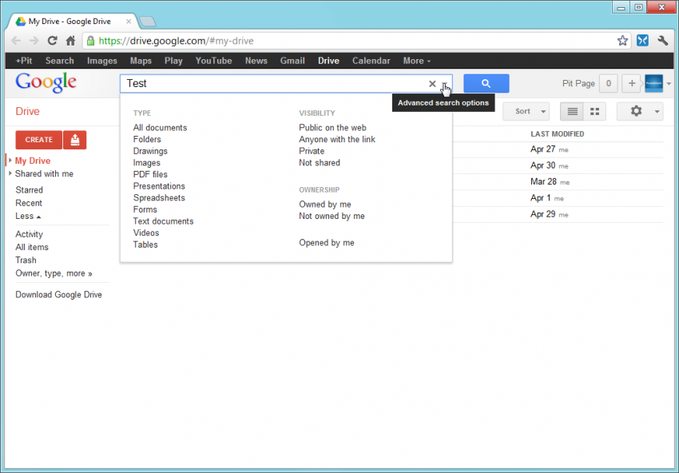The height and width of the screenshot is (473, 679).
Task: Open the account dropdown arrow beside avatar
Action: click(x=669, y=84)
